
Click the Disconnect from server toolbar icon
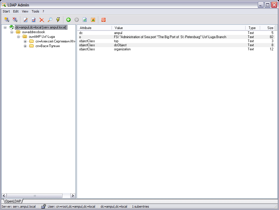click(x=15, y=20)
